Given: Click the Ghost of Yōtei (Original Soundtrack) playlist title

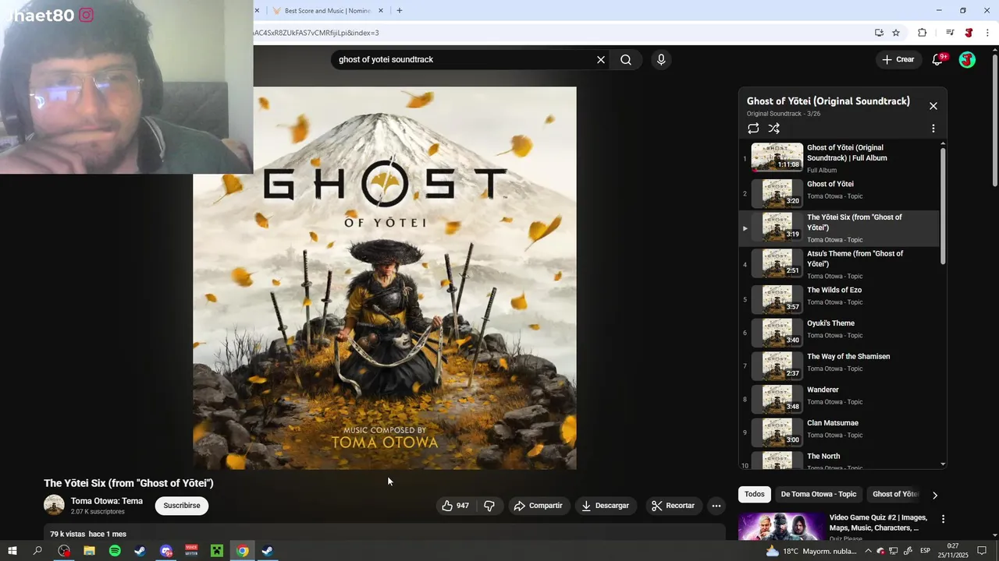Looking at the screenshot, I should click(828, 101).
